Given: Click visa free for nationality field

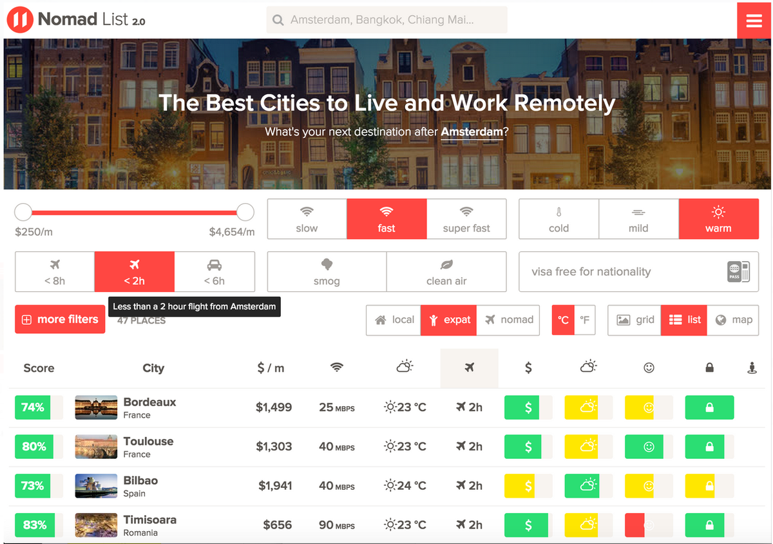Looking at the screenshot, I should pyautogui.click(x=638, y=271).
